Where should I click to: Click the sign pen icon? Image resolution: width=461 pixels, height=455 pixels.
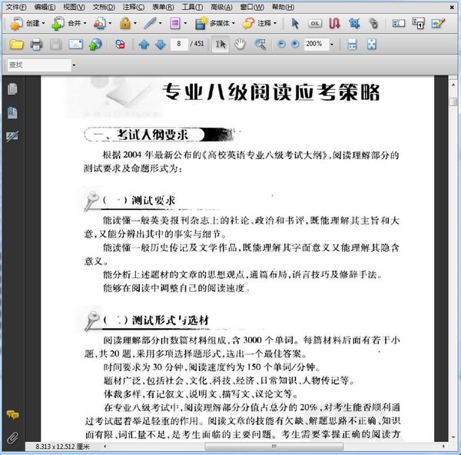tap(151, 23)
